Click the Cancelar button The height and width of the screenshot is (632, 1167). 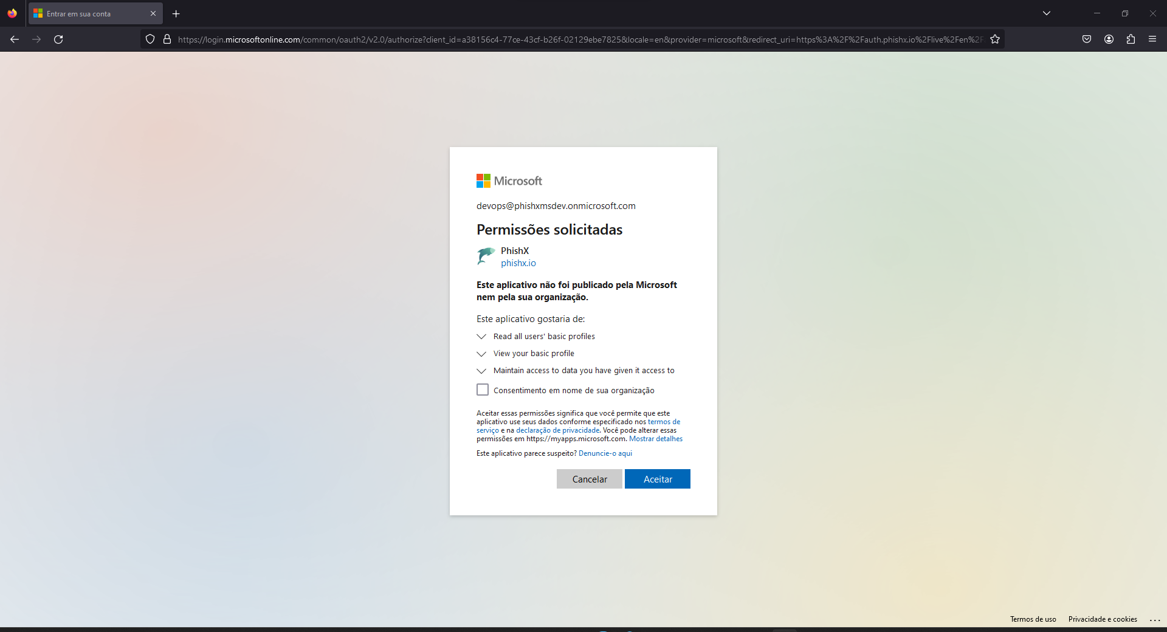[590, 479]
